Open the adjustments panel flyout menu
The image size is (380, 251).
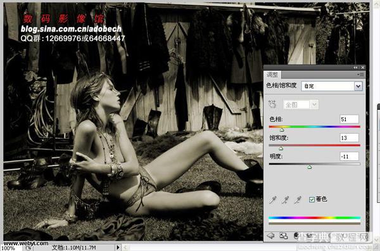coord(361,75)
